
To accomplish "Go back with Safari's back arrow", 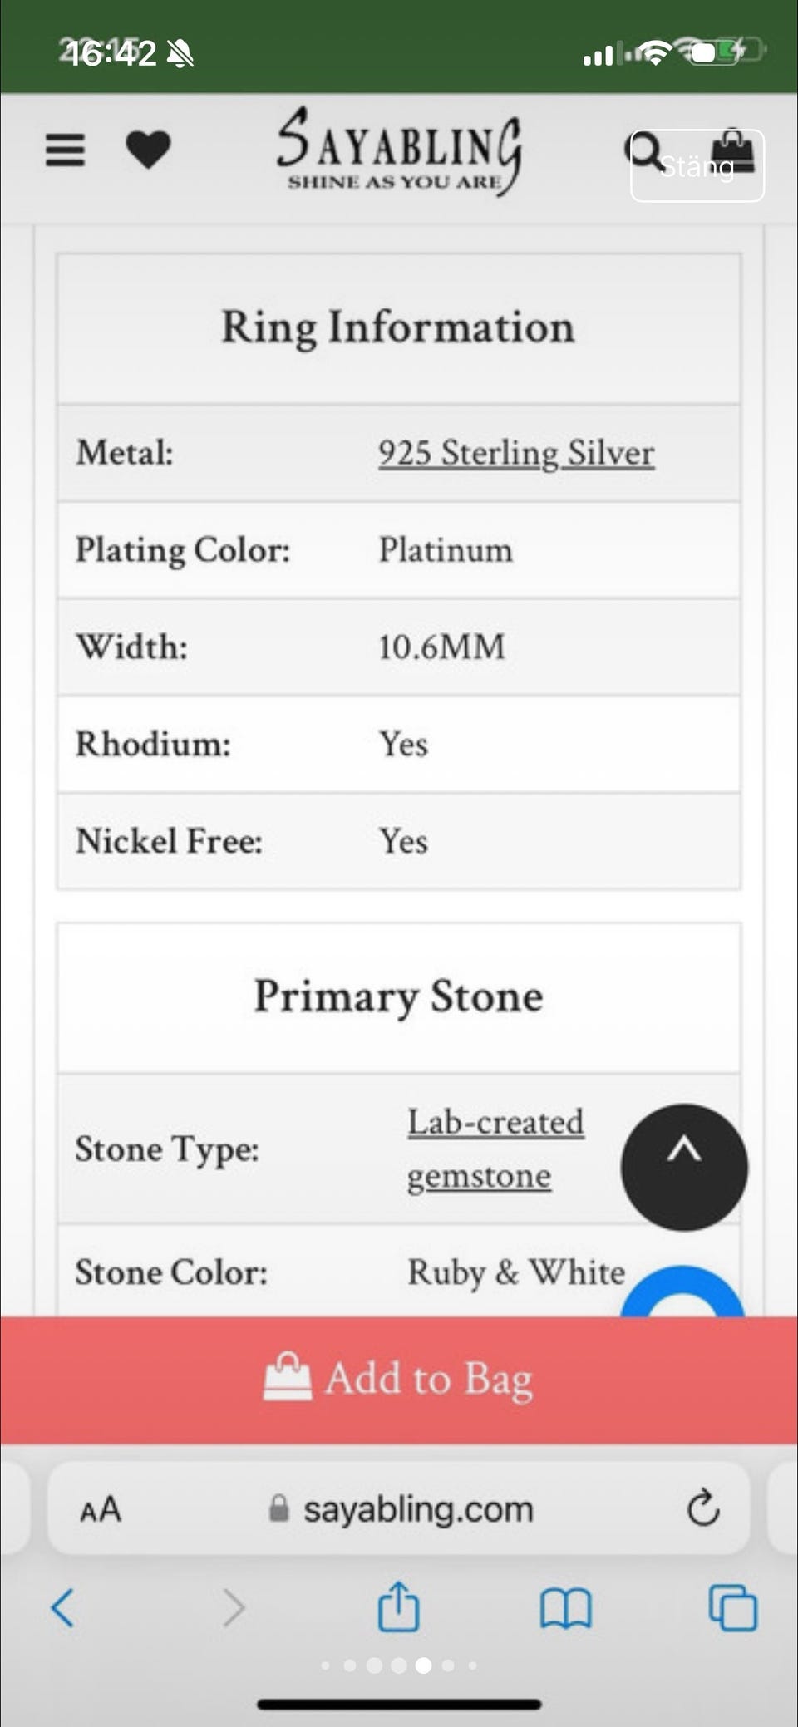I will pos(63,1607).
